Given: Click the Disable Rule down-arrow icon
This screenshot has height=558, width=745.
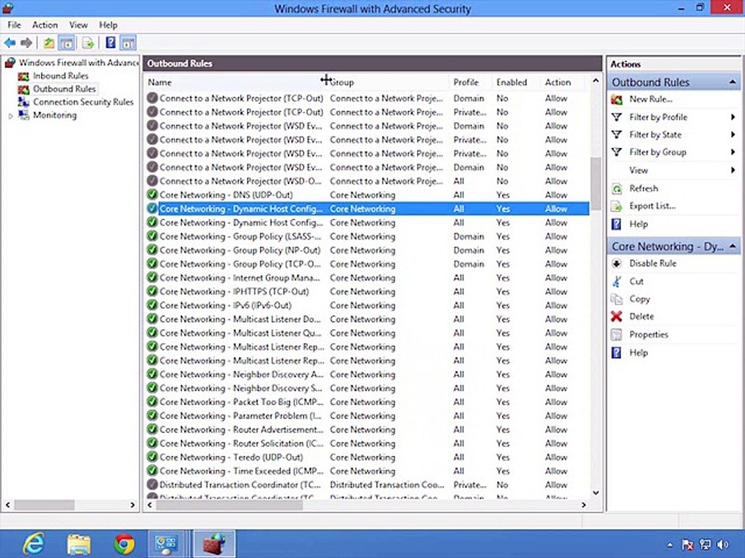Looking at the screenshot, I should pos(617,263).
